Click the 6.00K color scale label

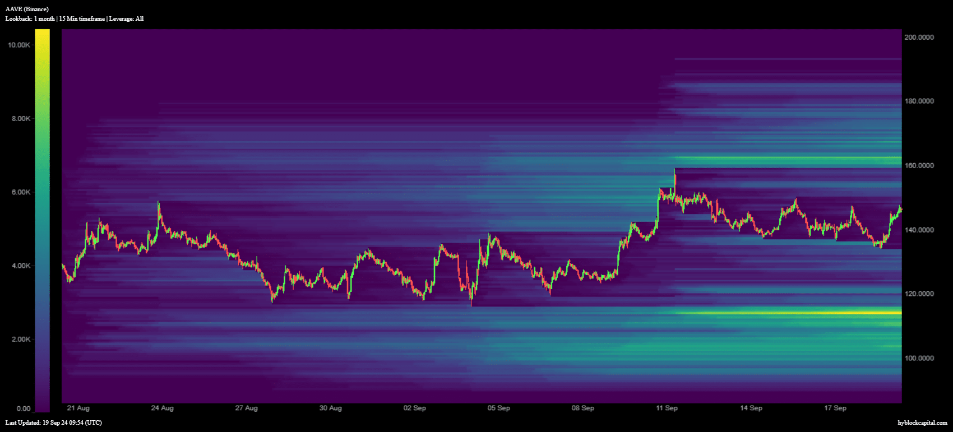pyautogui.click(x=21, y=192)
